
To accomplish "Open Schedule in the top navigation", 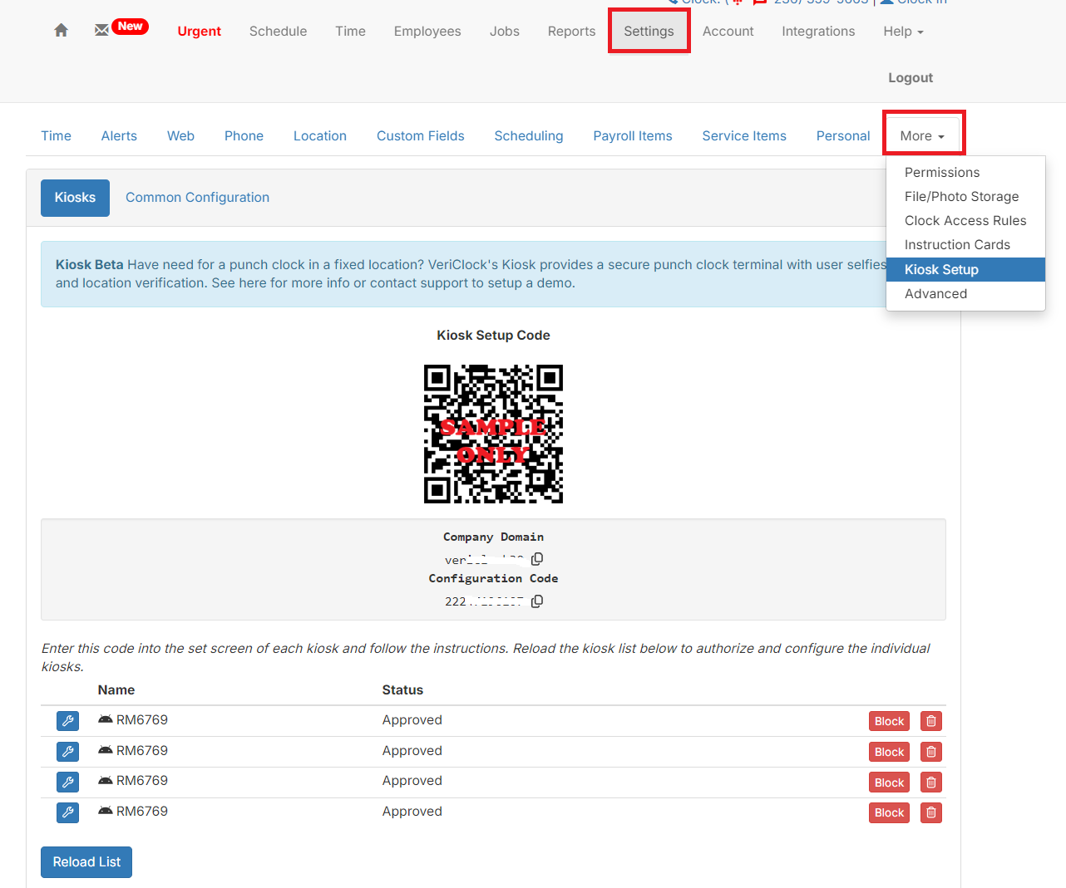I will (x=278, y=32).
